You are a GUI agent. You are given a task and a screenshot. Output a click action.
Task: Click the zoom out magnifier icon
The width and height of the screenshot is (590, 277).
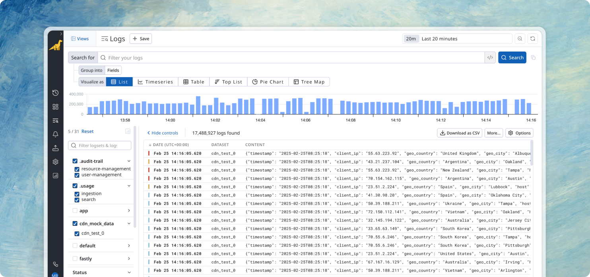[519, 39]
